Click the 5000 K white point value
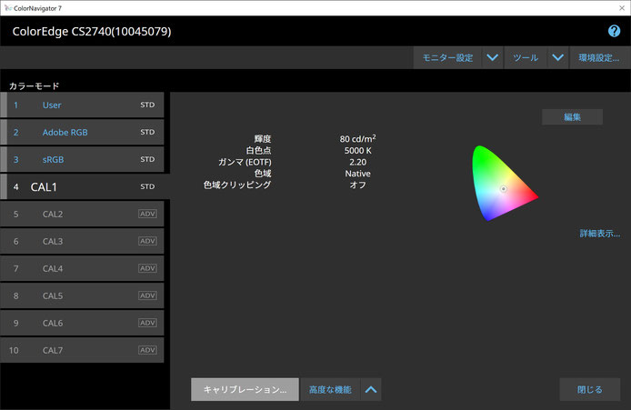 pos(357,151)
